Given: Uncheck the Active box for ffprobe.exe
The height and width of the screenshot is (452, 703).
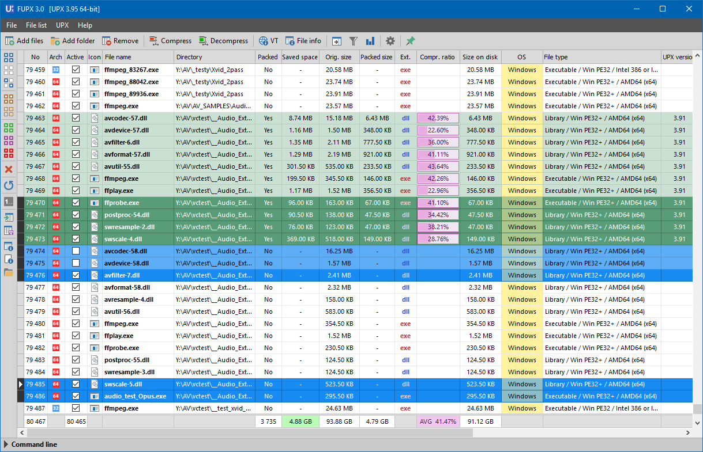Looking at the screenshot, I should click(x=76, y=202).
